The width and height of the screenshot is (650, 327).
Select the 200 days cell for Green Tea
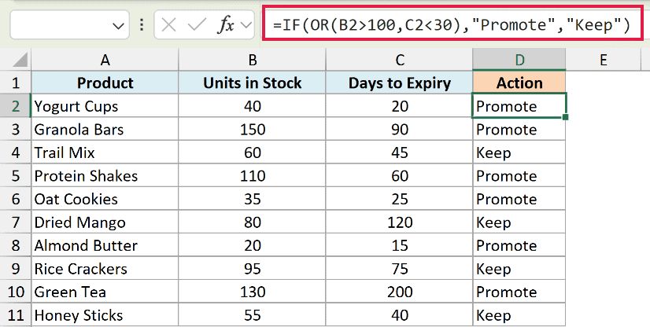click(400, 292)
